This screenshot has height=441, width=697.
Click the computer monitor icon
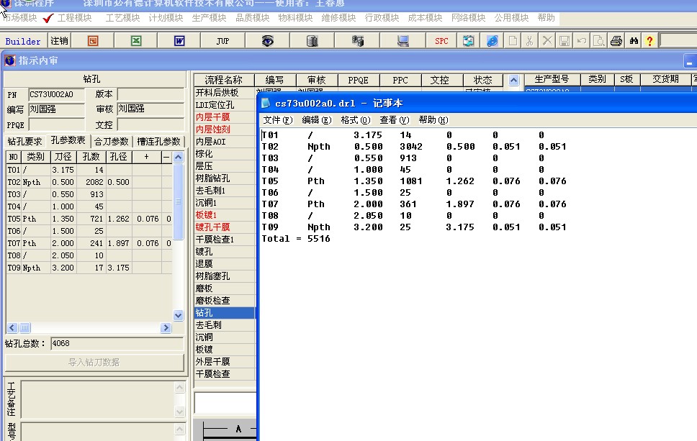403,41
